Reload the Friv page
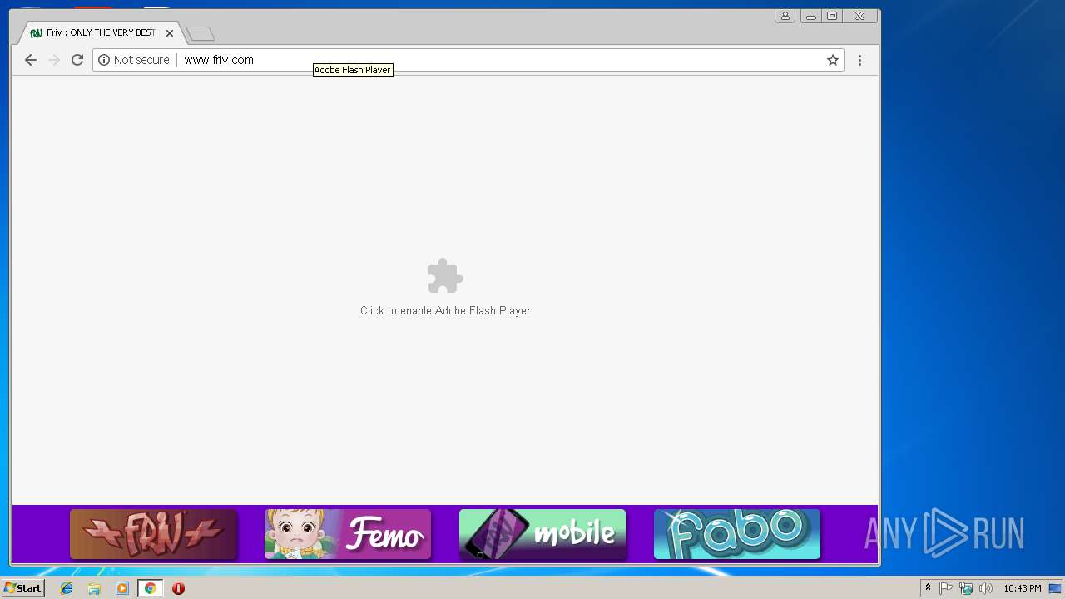This screenshot has height=599, width=1065. coord(77,60)
